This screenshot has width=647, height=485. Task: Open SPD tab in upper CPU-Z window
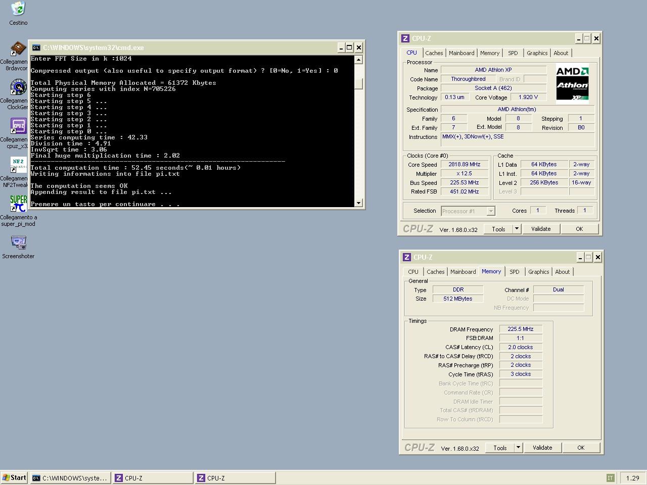click(513, 53)
